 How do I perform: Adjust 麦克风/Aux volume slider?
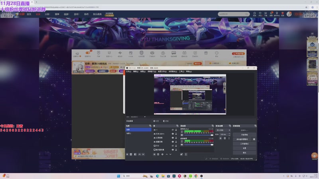pyautogui.click(x=198, y=135)
